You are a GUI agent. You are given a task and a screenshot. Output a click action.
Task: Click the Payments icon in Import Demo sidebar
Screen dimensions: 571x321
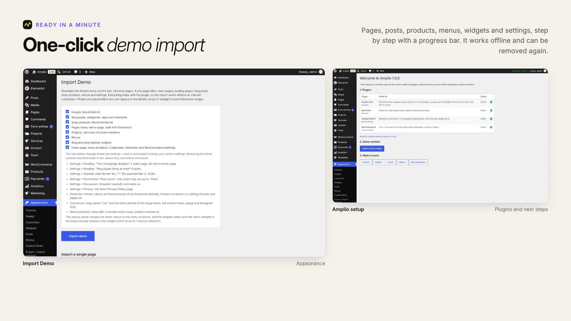(x=27, y=179)
